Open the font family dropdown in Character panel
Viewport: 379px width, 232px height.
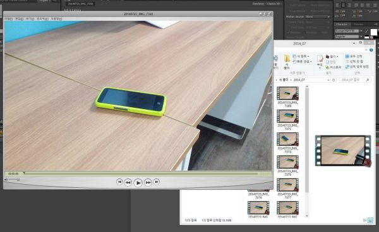[348, 31]
